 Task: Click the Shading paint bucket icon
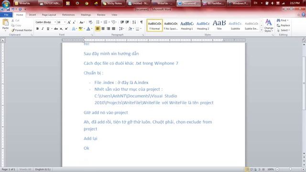(130, 29)
